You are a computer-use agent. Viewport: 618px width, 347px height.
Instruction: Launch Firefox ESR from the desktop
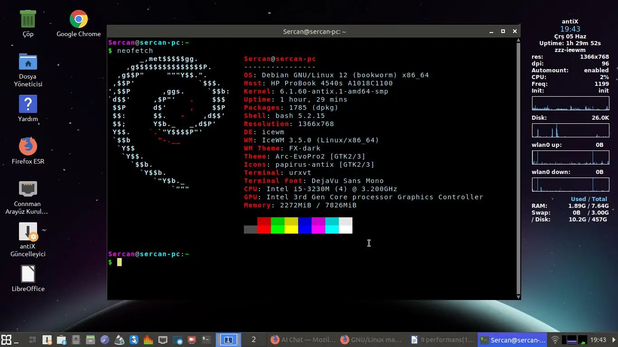pos(28,151)
